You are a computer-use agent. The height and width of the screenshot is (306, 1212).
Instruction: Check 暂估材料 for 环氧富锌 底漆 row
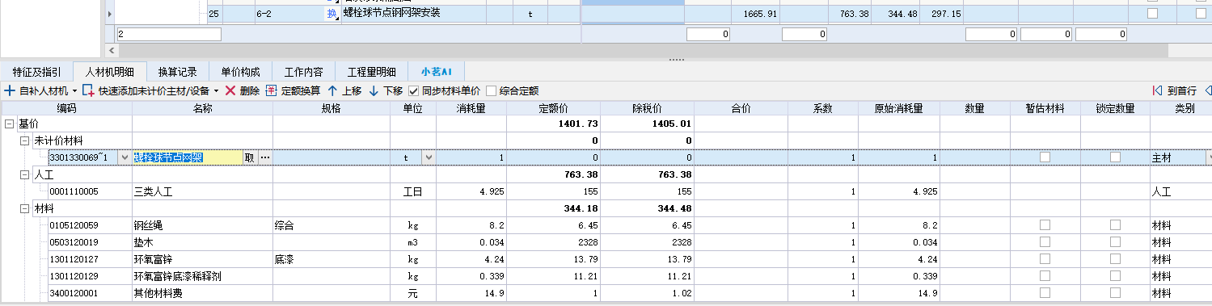point(1045,259)
